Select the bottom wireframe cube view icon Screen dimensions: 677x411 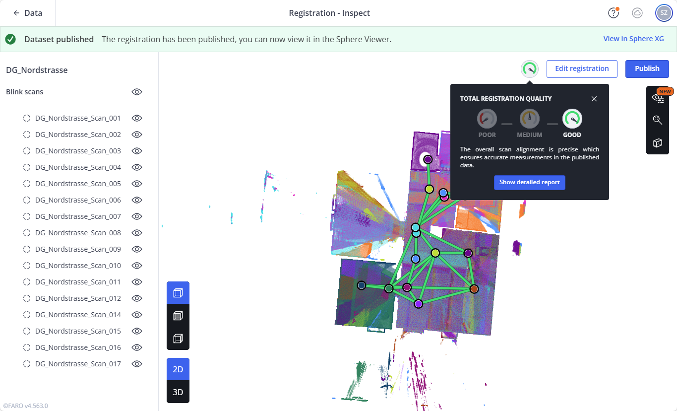point(178,339)
